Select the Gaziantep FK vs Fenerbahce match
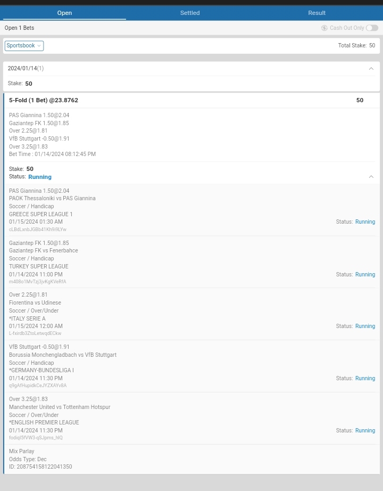This screenshot has height=491, width=383. (x=44, y=251)
